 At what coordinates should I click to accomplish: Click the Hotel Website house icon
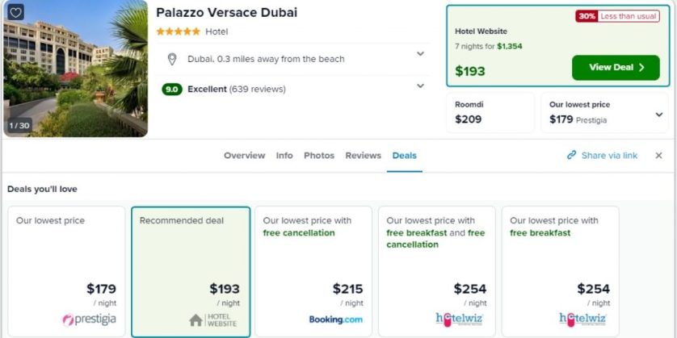click(196, 320)
